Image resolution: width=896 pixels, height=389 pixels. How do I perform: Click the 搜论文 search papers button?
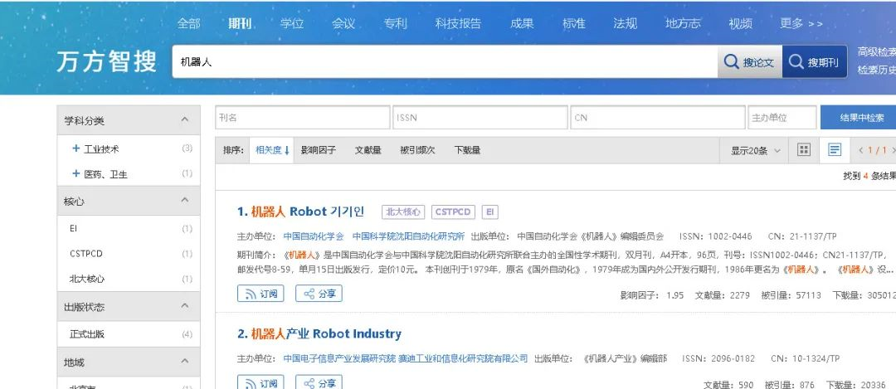(750, 61)
